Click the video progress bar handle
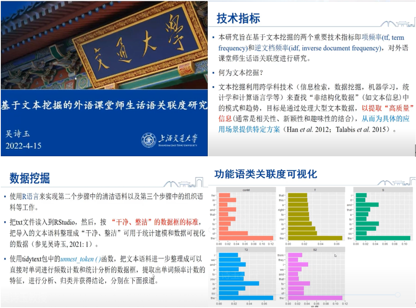This screenshot has width=416, height=308. tap(397, 294)
